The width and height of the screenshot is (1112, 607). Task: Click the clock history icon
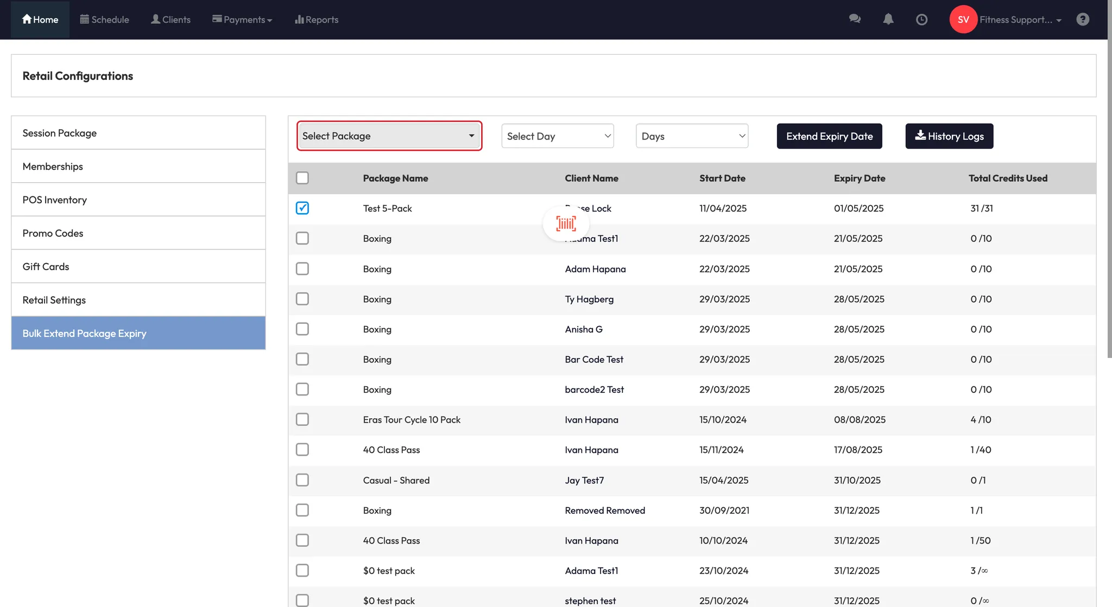921,20
